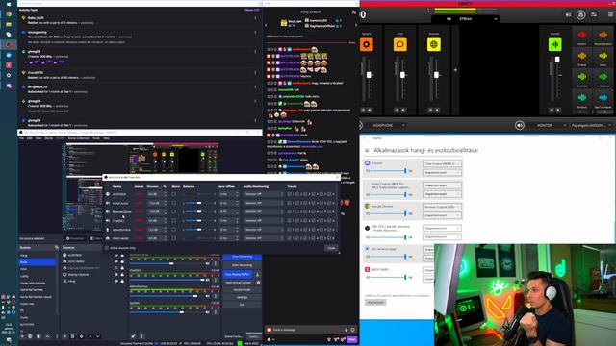This screenshot has height=346, width=616.
Task: Check Mono for the Chat(SC) audio row
Action: [x=173, y=220]
